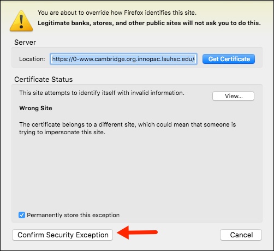This screenshot has width=274, height=251.
Task: Click the yellow warning triangle icon
Action: tap(21, 21)
